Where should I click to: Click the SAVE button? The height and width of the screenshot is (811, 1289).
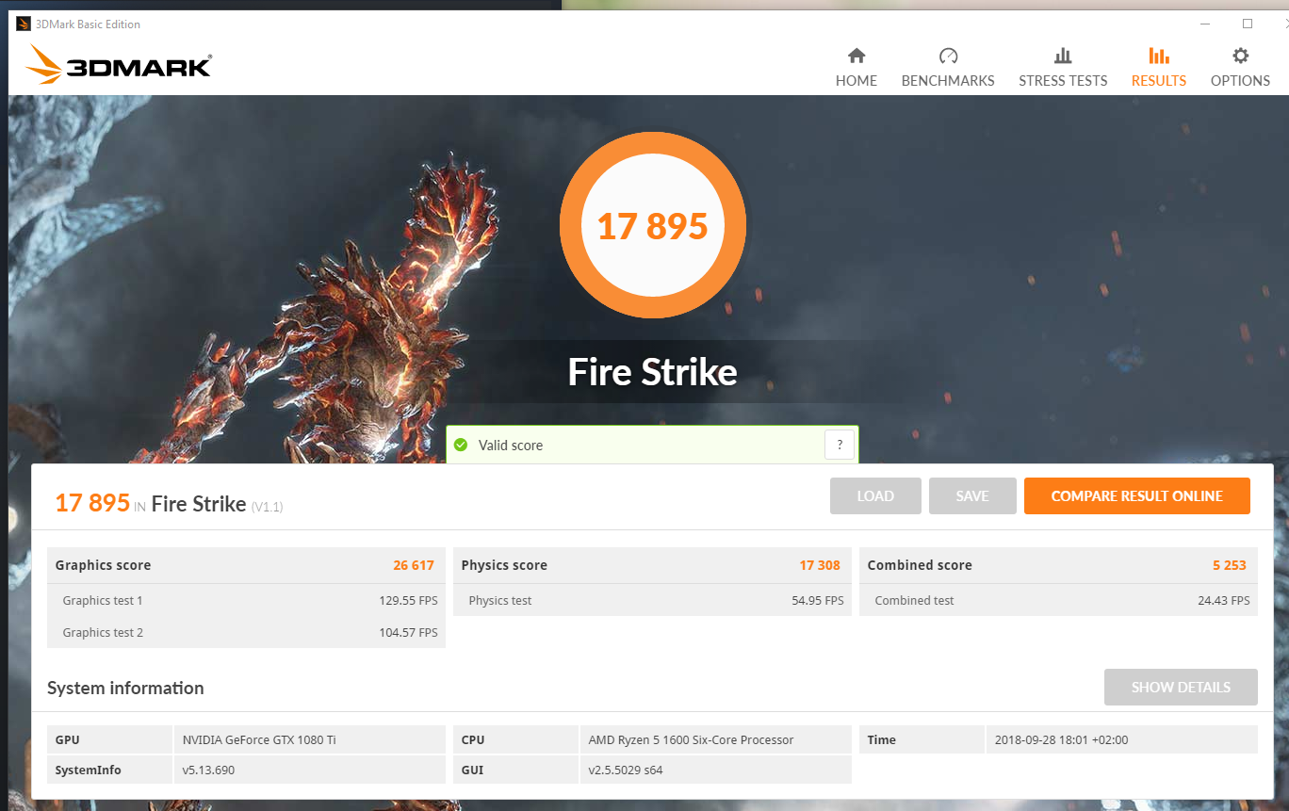click(x=972, y=496)
